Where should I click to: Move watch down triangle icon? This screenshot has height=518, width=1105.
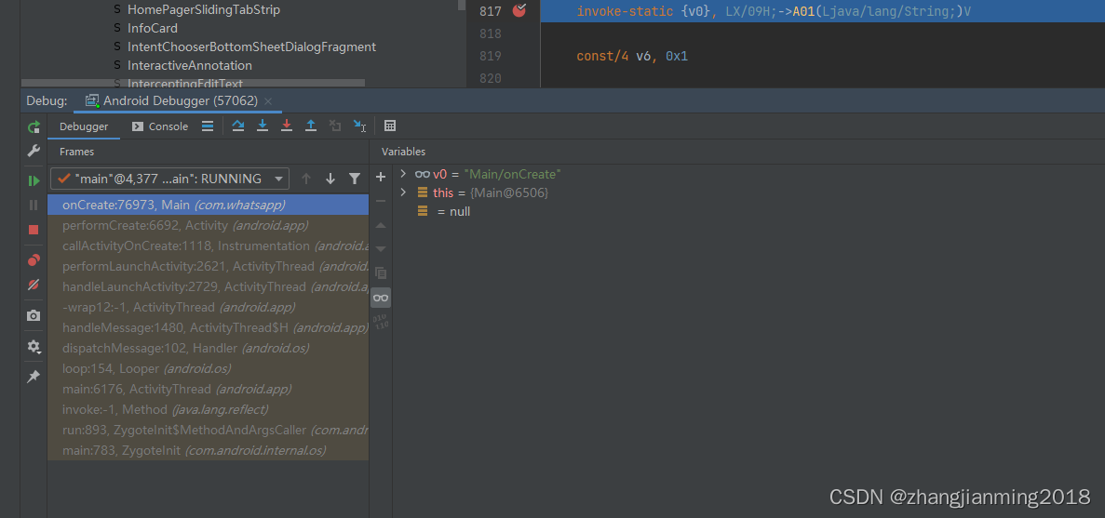[381, 249]
